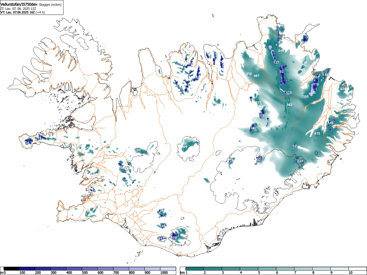The image size is (367, 275).
Task: Click the visibility value 424 on map
Action: click(x=343, y=89)
